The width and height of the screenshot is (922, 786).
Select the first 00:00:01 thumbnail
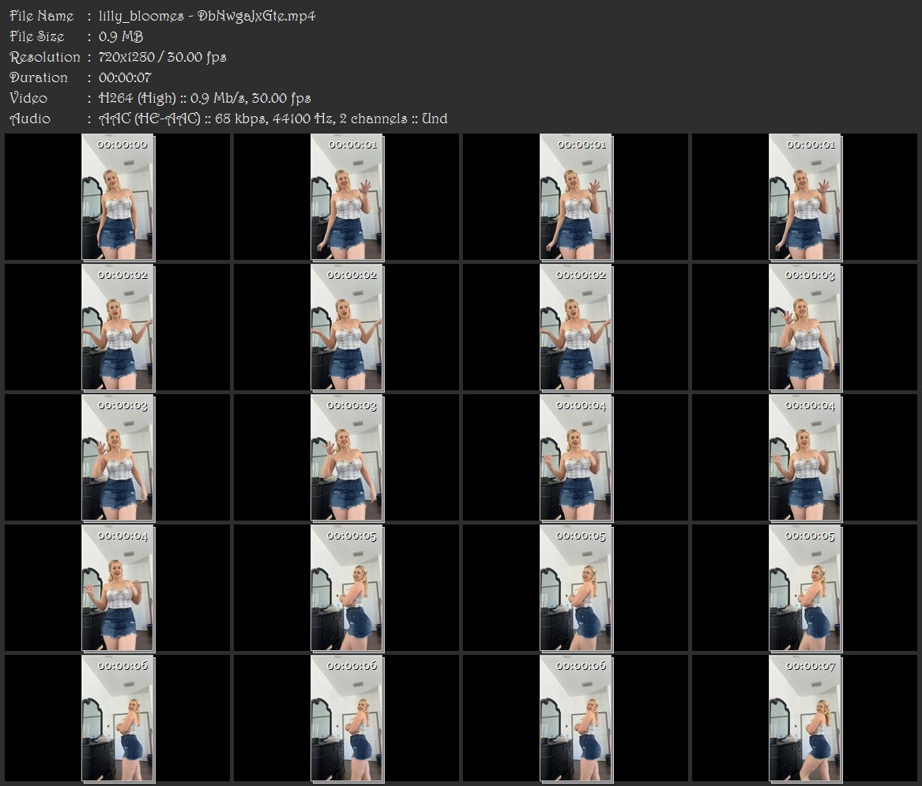tap(347, 197)
